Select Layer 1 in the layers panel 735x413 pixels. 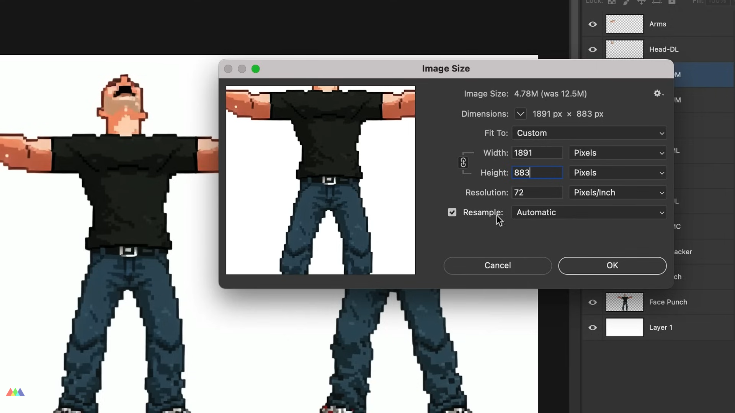[660, 327]
